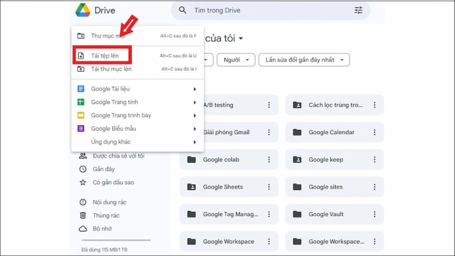455x256 pixels.
Task: Select Ứng dụng khác menu entry
Action: tap(138, 142)
